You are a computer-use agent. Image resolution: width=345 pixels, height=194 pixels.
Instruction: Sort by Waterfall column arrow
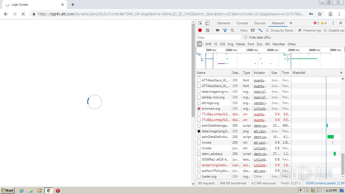point(341,72)
